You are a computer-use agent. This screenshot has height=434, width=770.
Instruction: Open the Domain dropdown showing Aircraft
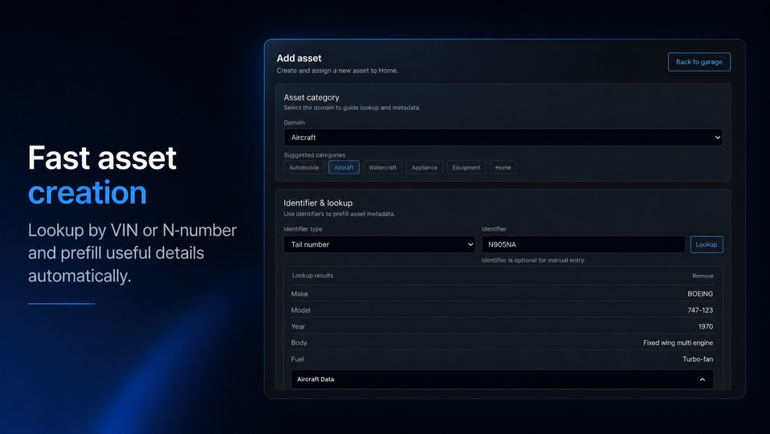[x=503, y=137]
